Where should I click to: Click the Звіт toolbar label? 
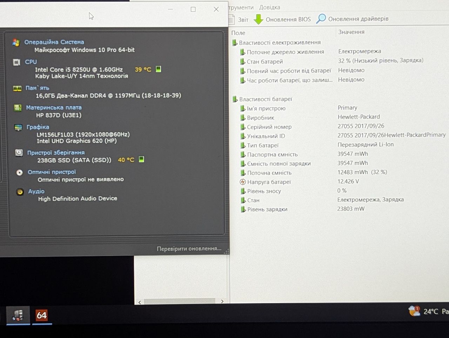[x=243, y=20]
